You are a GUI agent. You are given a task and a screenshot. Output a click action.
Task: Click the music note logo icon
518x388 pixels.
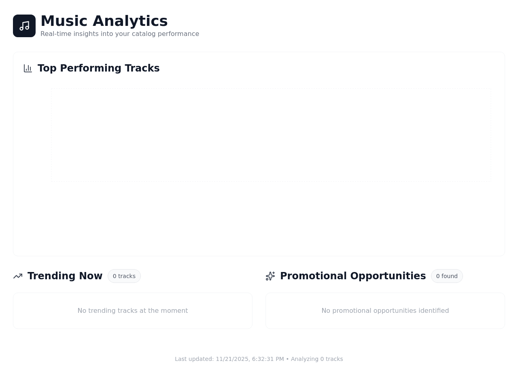(x=24, y=26)
